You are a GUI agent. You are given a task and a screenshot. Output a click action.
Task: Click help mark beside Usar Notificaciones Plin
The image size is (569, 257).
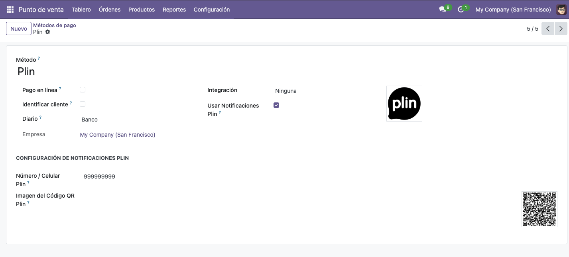220,113
